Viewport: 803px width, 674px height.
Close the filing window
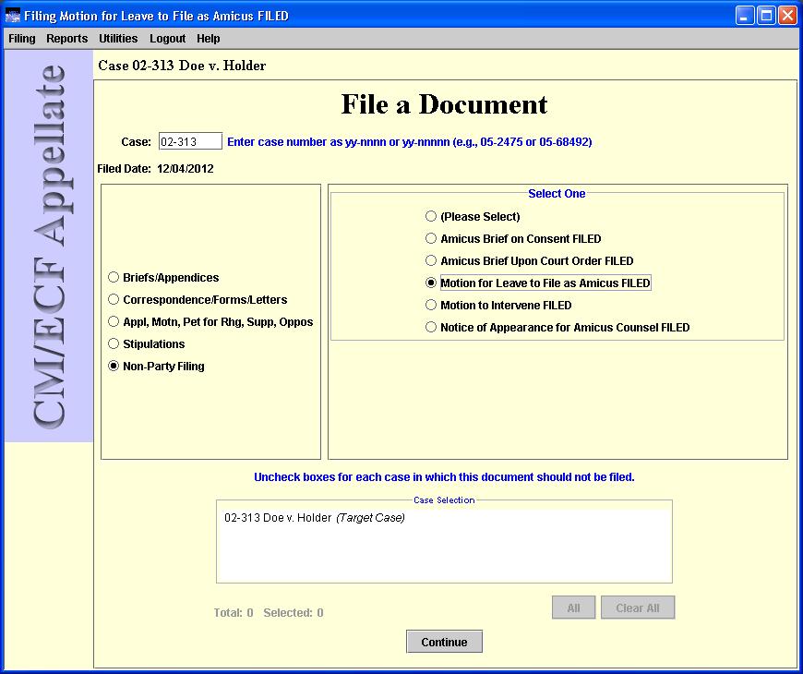(x=787, y=16)
